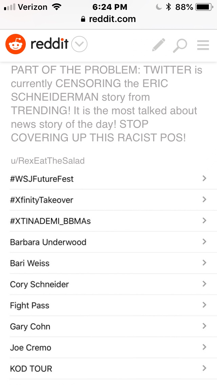Tap the lock icon beside reddit.com
217x385 pixels.
(x=83, y=19)
